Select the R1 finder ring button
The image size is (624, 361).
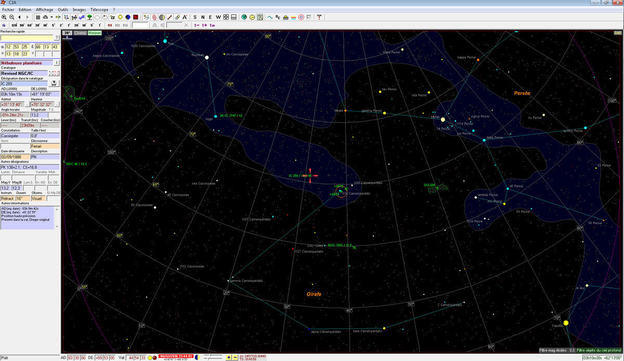coord(110,25)
